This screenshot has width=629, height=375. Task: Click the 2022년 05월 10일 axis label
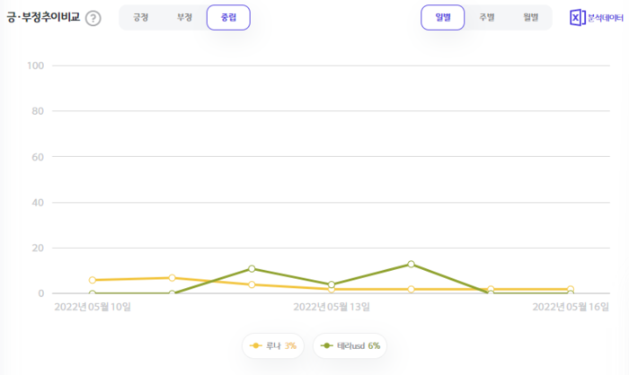tap(93, 307)
